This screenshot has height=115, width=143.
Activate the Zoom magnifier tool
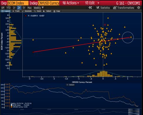coord(38,11)
